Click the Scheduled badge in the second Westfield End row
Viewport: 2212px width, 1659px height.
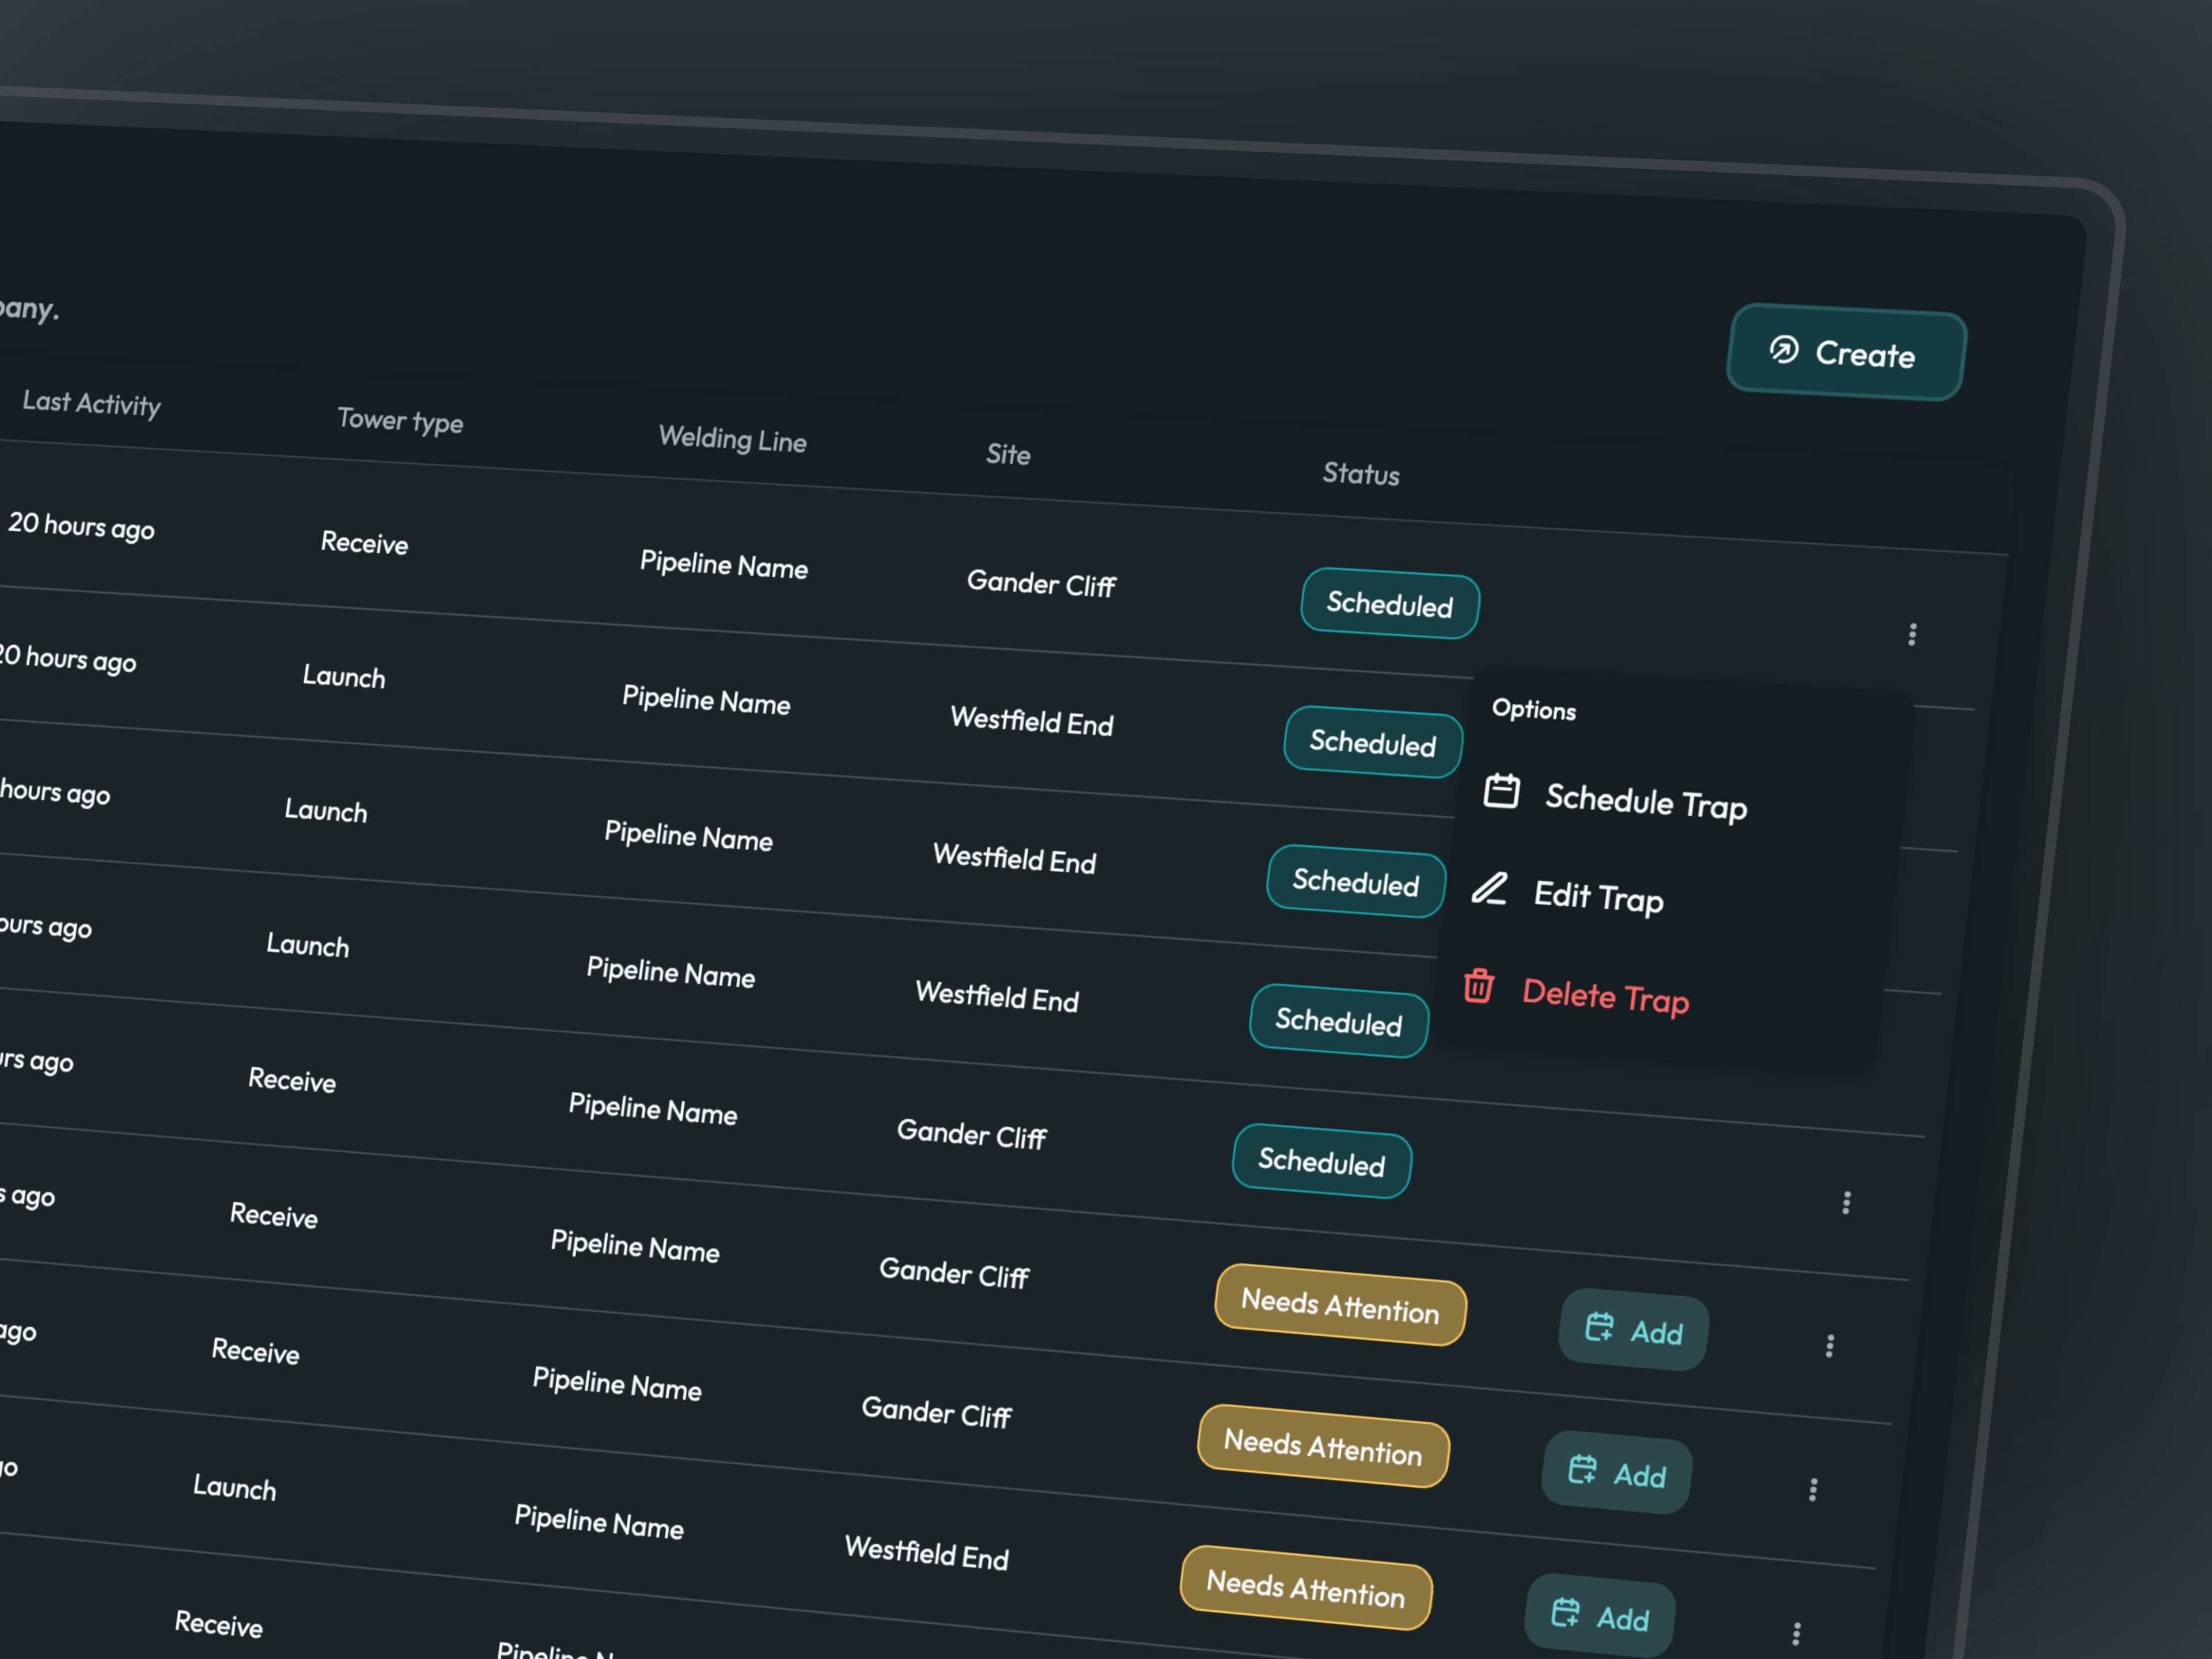point(1356,881)
